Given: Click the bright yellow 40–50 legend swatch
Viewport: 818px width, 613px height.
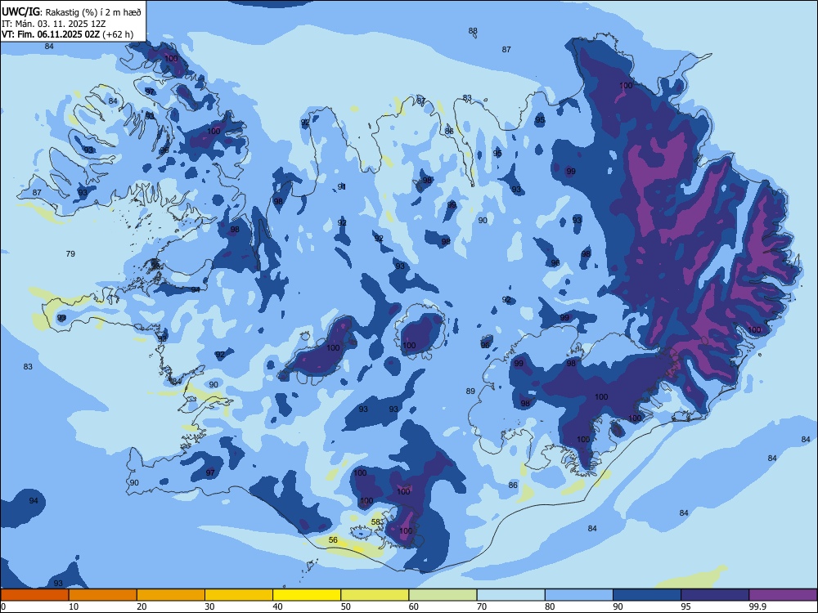Looking at the screenshot, I should coord(307,595).
